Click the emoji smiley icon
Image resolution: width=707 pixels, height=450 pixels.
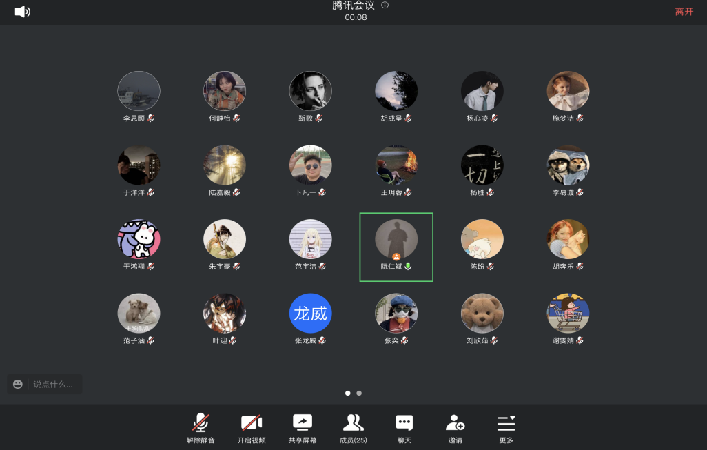point(18,384)
